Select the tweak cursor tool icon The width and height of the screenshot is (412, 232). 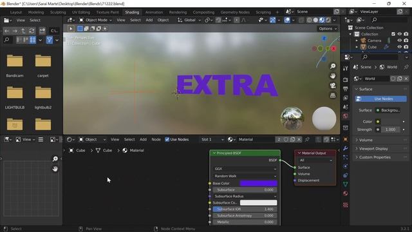[x=71, y=28]
